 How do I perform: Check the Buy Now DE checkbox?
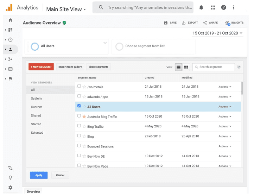(79, 156)
